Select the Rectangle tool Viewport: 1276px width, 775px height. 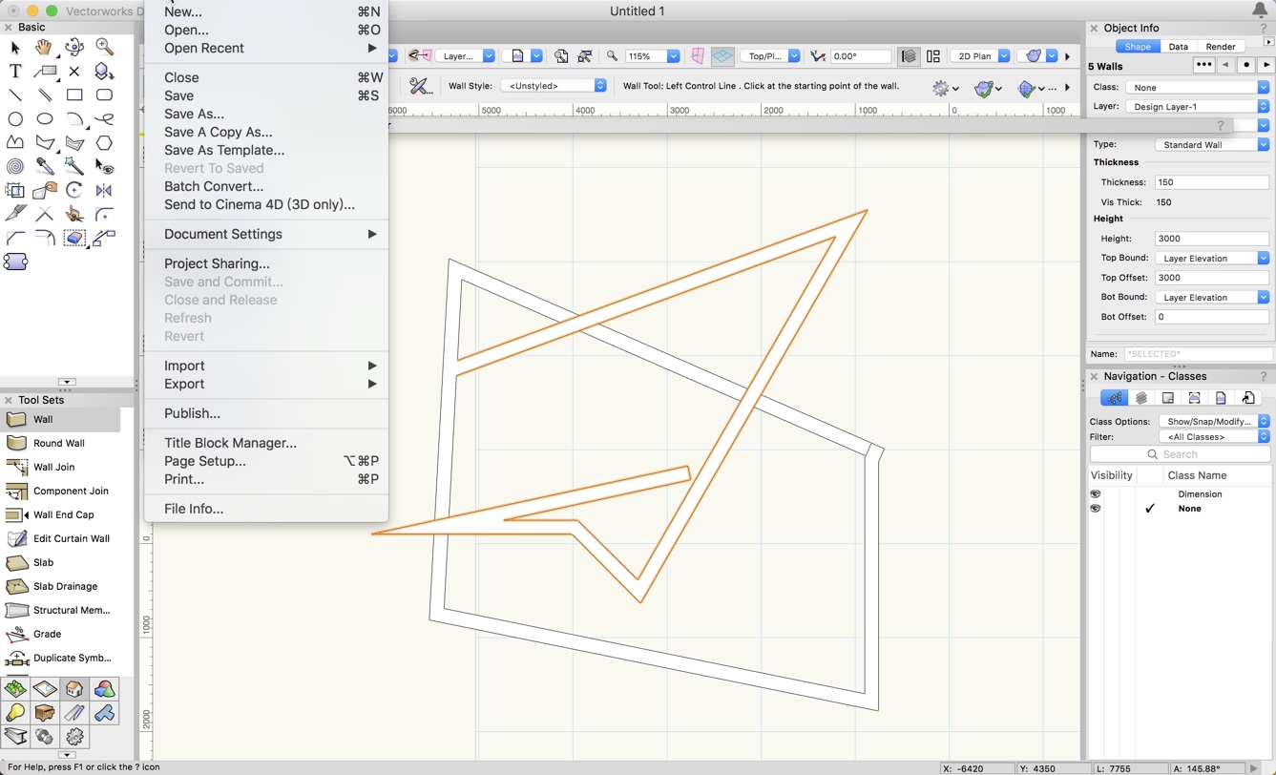(x=74, y=94)
